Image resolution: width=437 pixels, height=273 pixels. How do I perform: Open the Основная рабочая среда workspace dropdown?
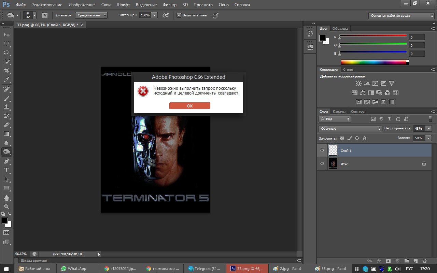point(401,16)
